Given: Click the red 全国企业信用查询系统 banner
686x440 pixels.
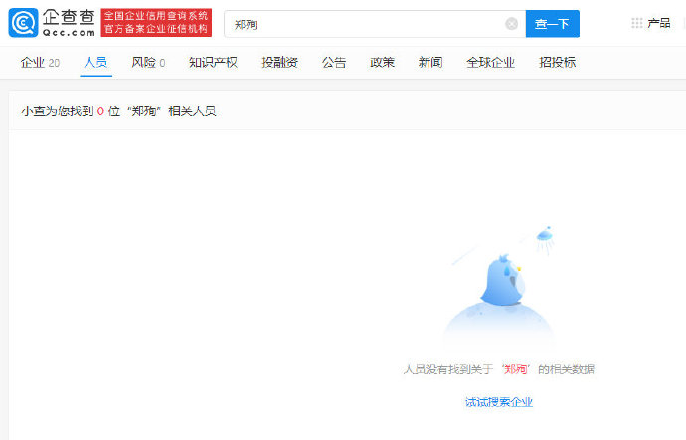Looking at the screenshot, I should [156, 22].
